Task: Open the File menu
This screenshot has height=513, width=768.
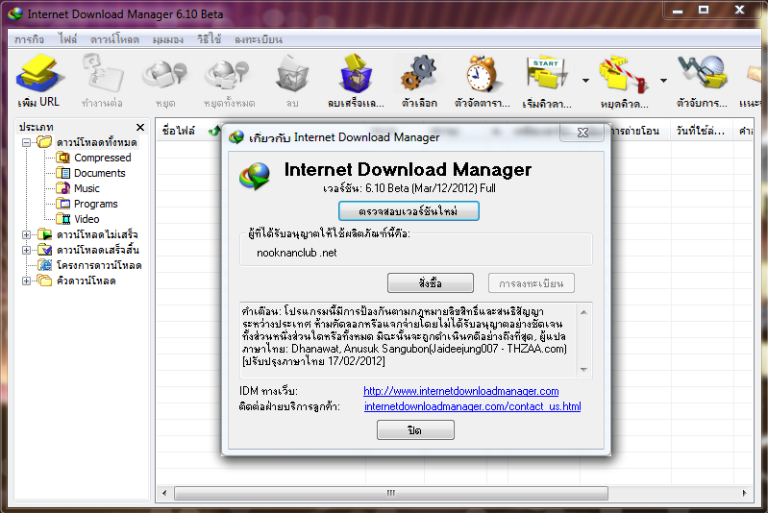Action: tap(67, 39)
